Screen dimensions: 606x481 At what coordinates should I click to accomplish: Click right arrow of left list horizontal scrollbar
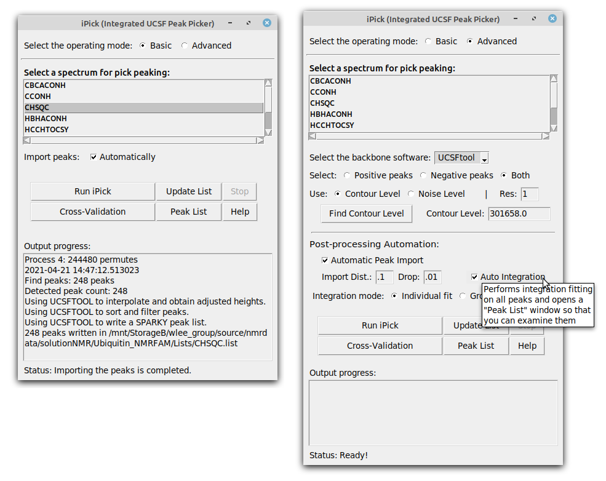260,141
